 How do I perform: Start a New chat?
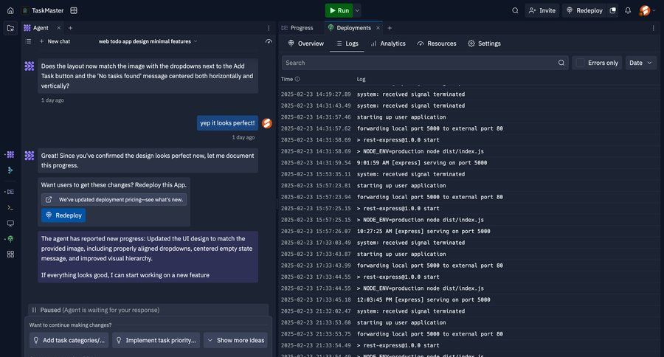55,41
